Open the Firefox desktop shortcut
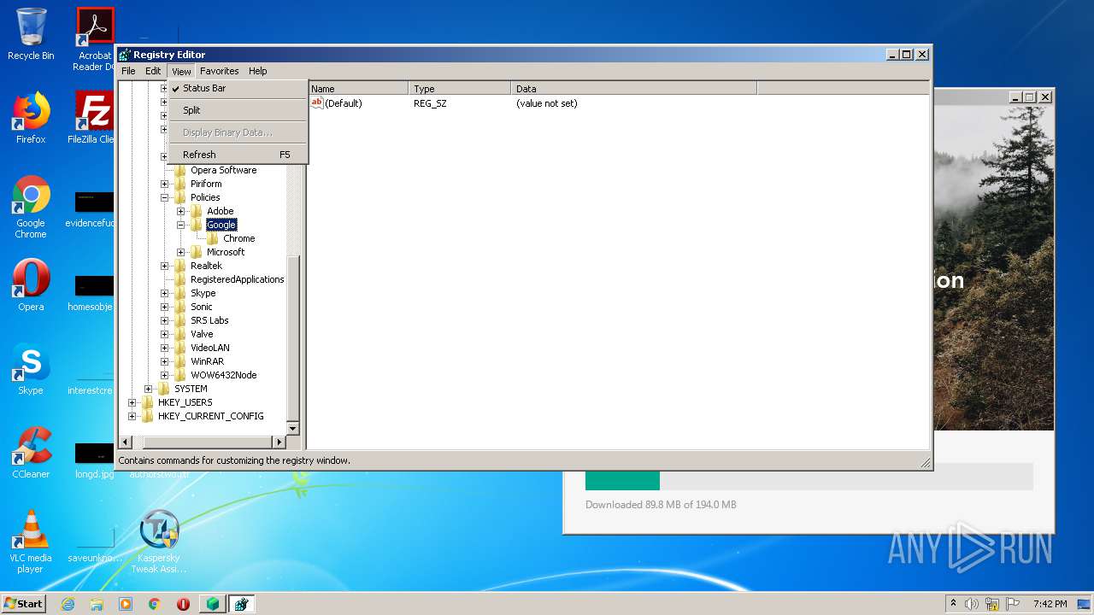The width and height of the screenshot is (1094, 615). [x=31, y=118]
